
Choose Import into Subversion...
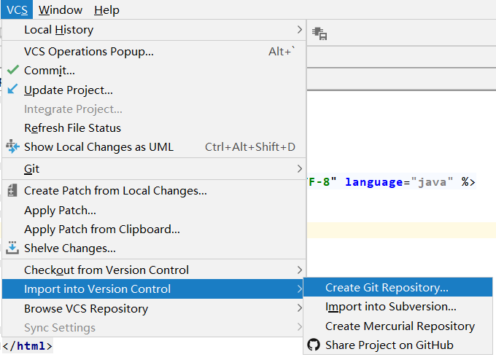(x=390, y=307)
